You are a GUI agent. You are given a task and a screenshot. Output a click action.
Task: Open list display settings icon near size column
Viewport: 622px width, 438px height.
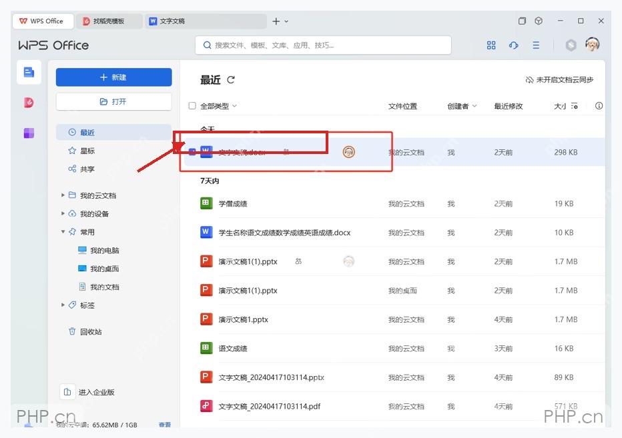575,106
